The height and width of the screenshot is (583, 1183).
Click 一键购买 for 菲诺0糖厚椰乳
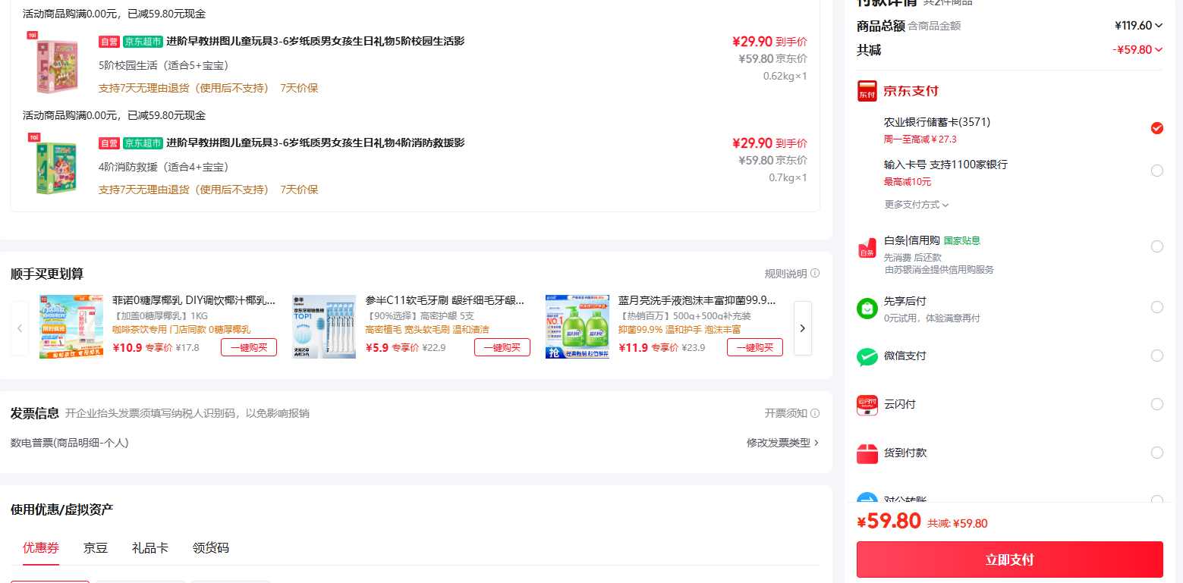coord(249,347)
